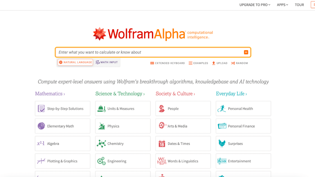Screen dimensions: 315x177
Task: Click the 'Dates & Times' label
Action: (x=179, y=144)
